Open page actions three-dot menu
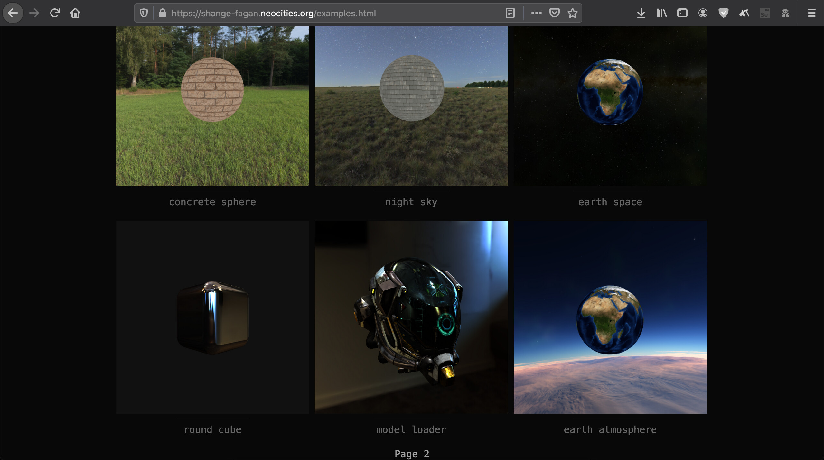This screenshot has width=824, height=460. tap(536, 13)
